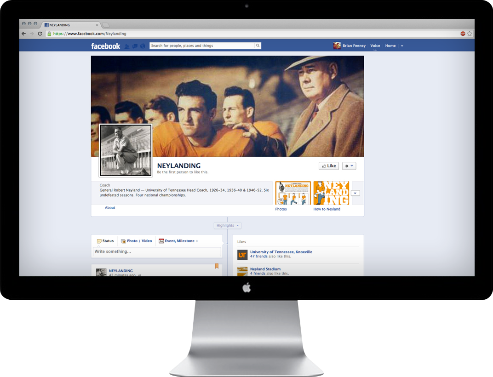Viewport: 493px width, 377px height.
Task: Open a new browser tab
Action: coord(106,25)
